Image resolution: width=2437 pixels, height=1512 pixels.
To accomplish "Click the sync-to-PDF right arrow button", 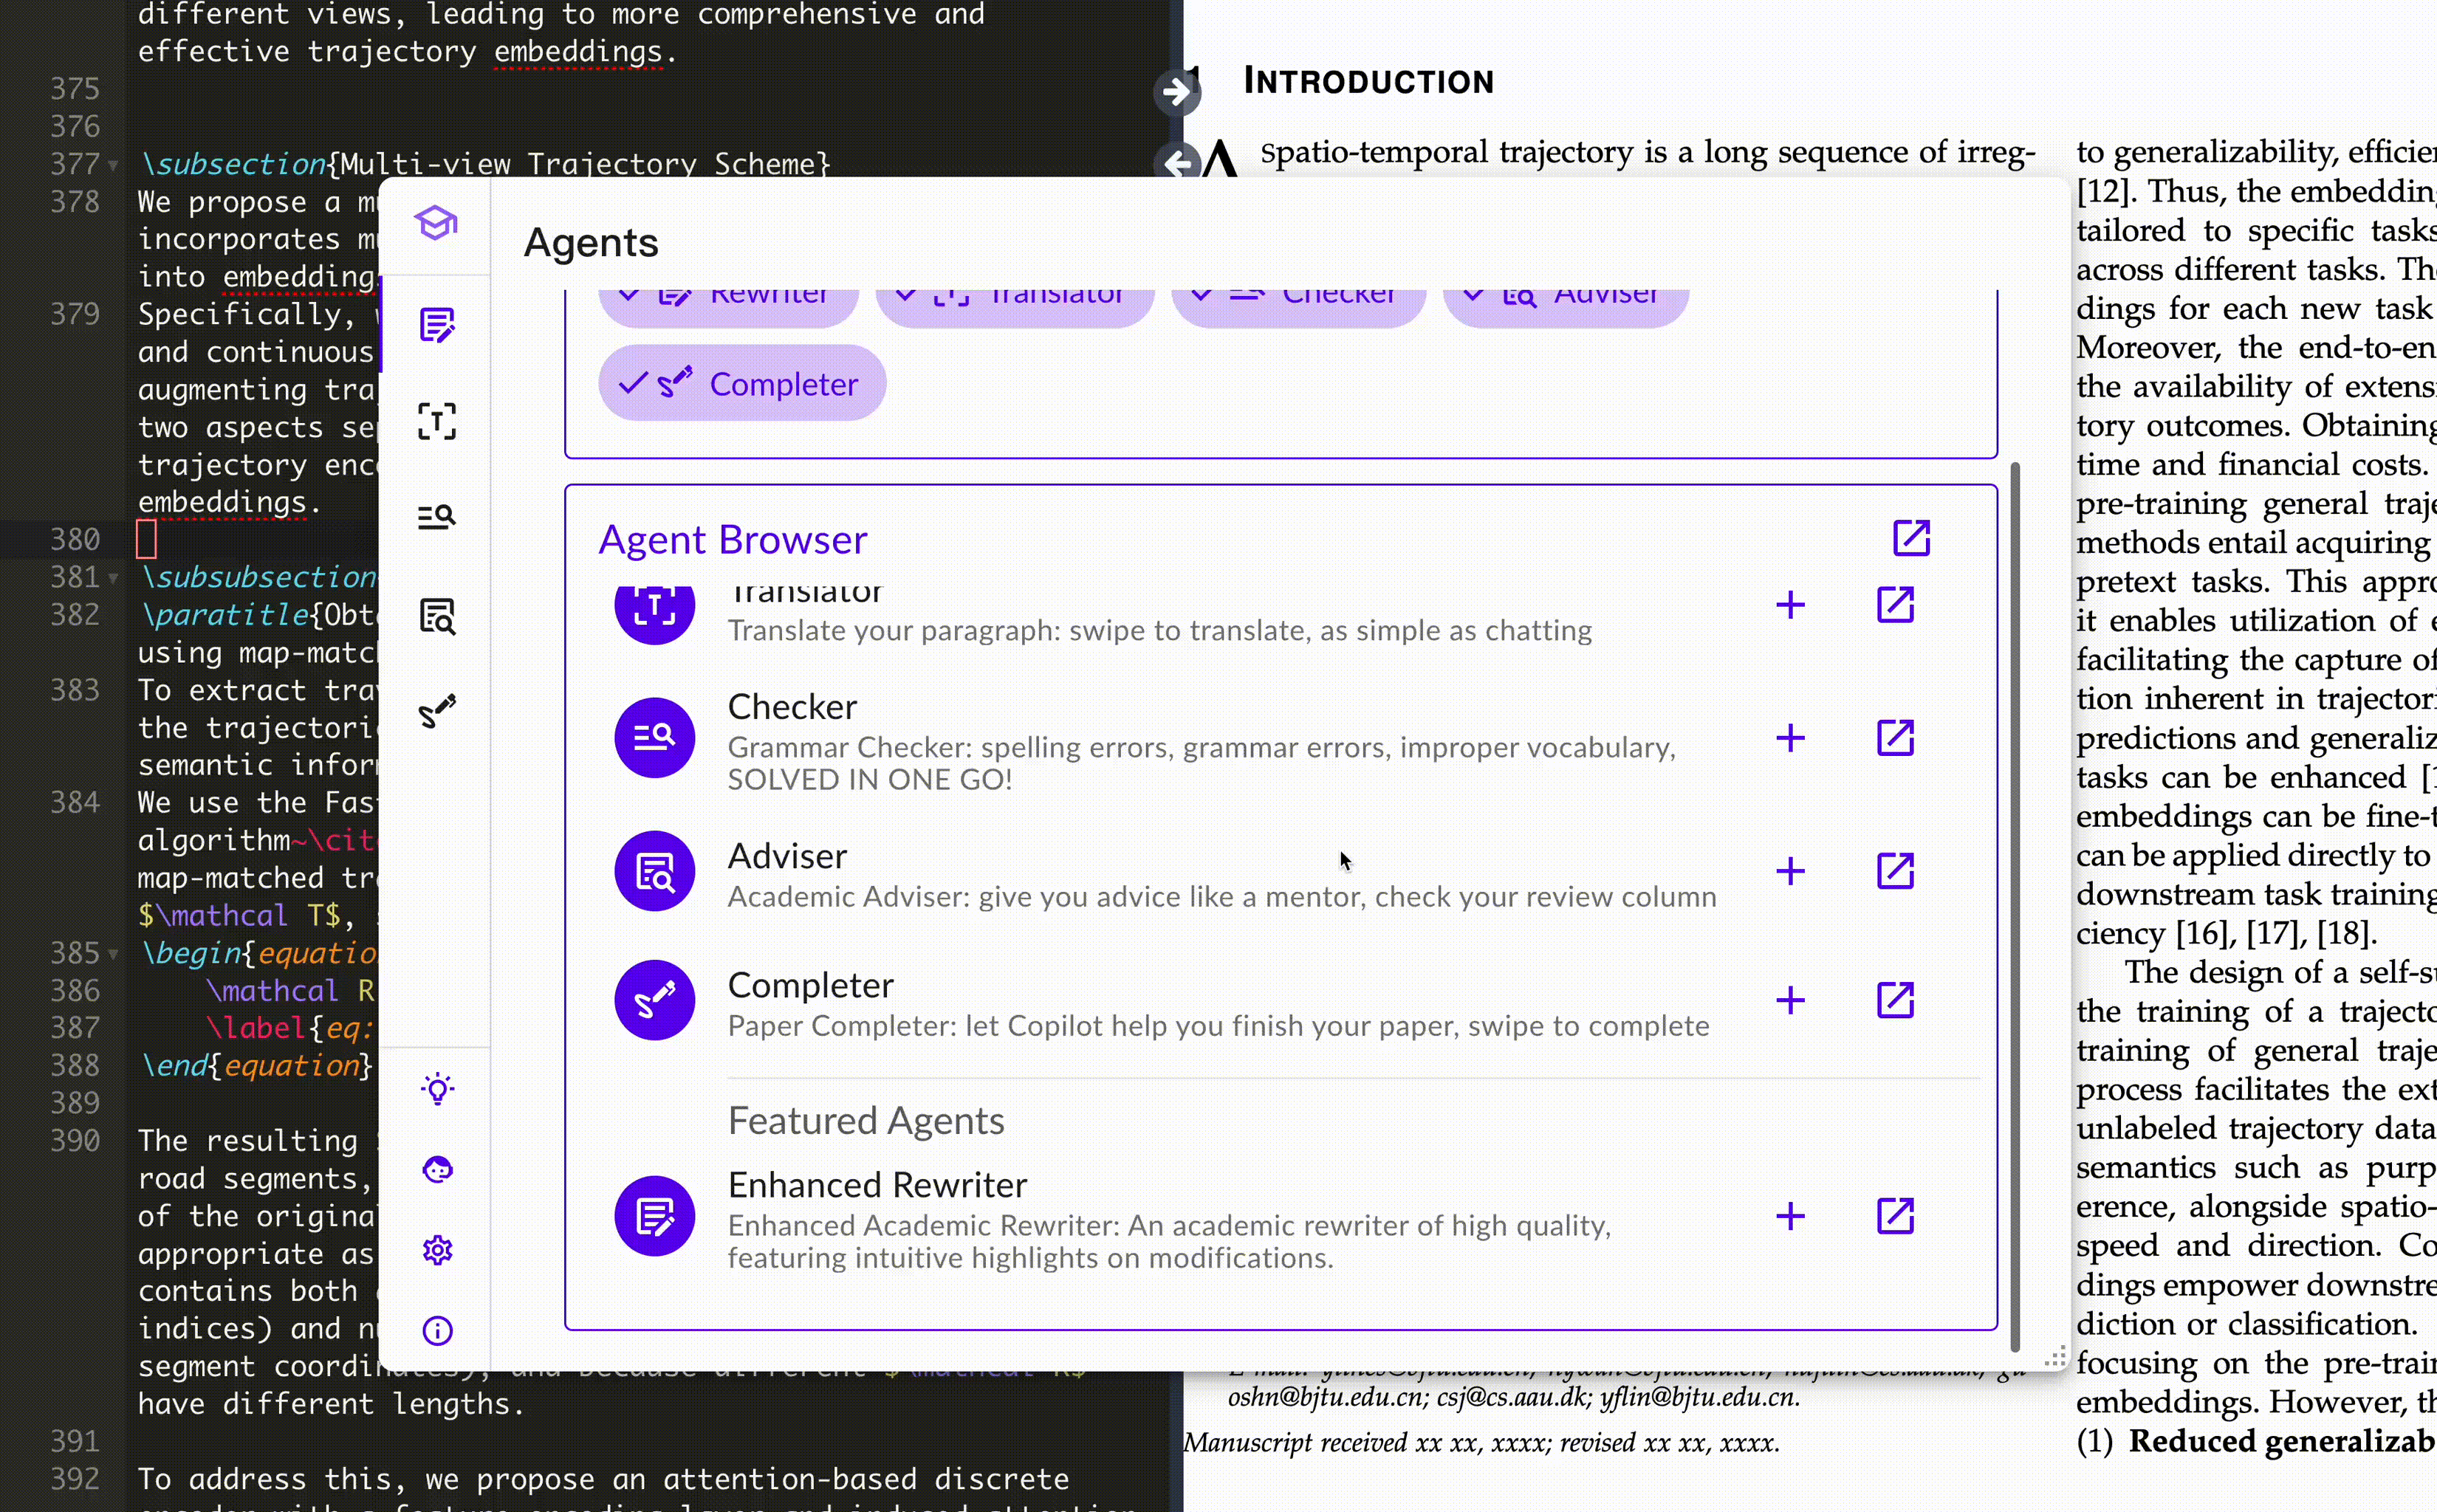I will click(1176, 92).
